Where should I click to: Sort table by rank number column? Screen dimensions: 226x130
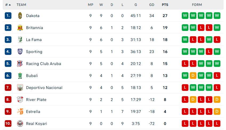coord(8,5)
